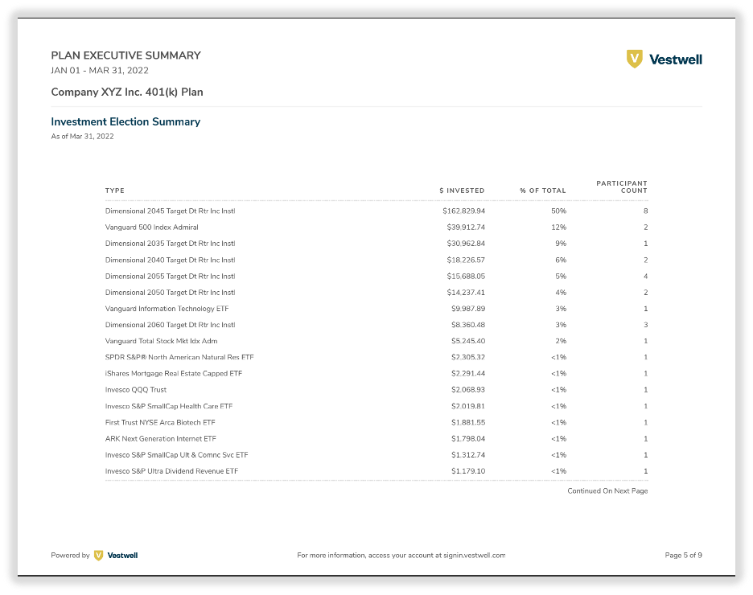Click the 'PLAN EXECUTIVE SUMMARY' title
The image size is (753, 595).
click(x=125, y=55)
